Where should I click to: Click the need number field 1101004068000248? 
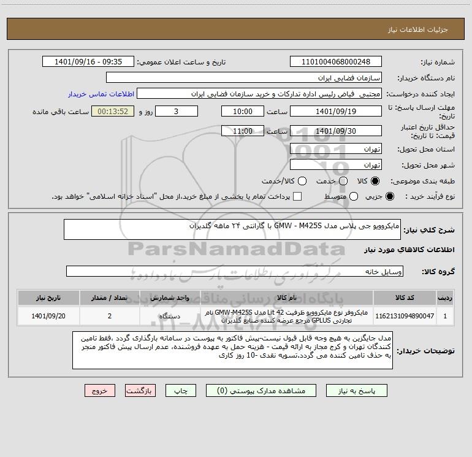(x=336, y=62)
